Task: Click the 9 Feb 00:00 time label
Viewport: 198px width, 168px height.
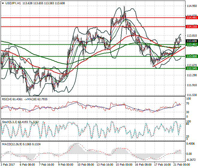Action: pyautogui.click(x=66, y=165)
